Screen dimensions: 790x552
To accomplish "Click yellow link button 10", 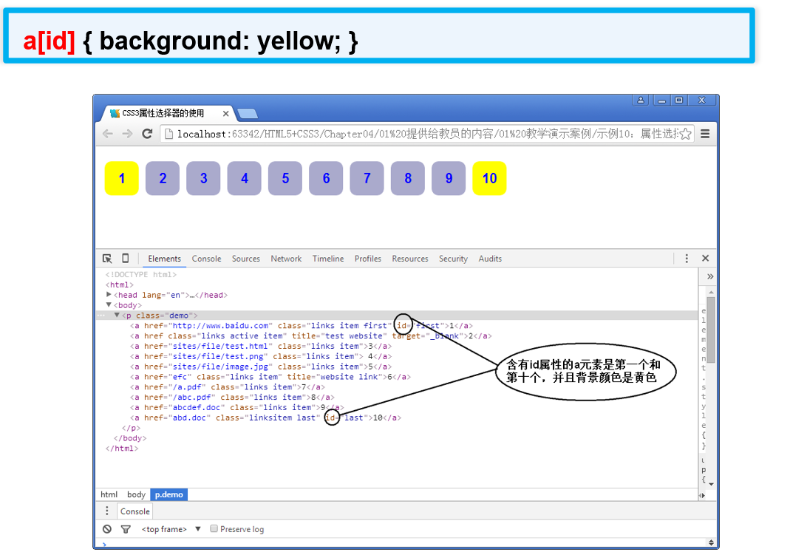I will [489, 178].
